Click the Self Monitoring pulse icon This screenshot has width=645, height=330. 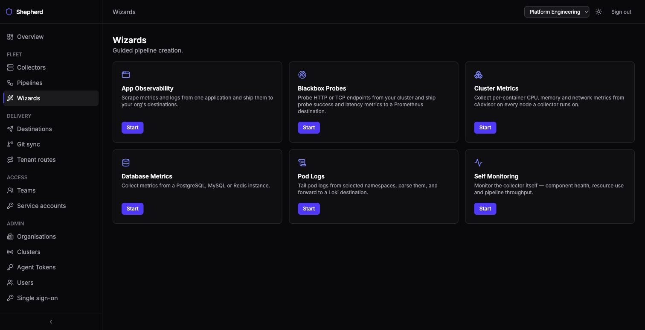point(478,163)
